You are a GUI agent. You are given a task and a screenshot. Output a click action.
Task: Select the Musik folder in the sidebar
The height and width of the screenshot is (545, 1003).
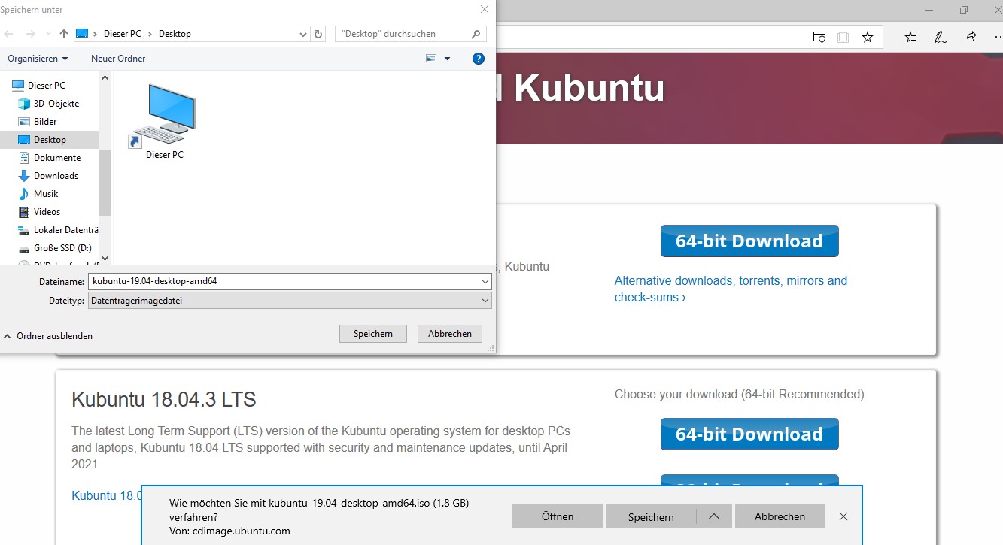click(46, 194)
